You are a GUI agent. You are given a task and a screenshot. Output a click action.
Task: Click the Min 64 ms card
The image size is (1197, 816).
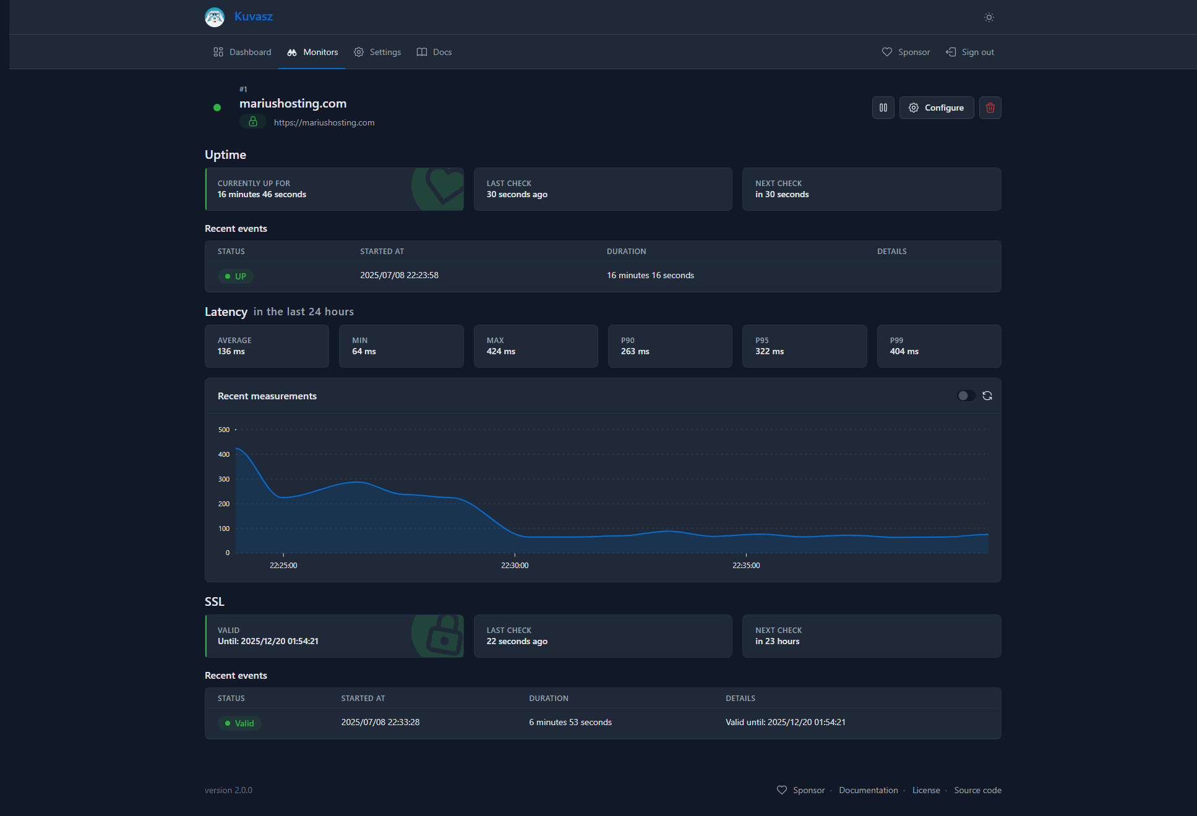(x=401, y=346)
